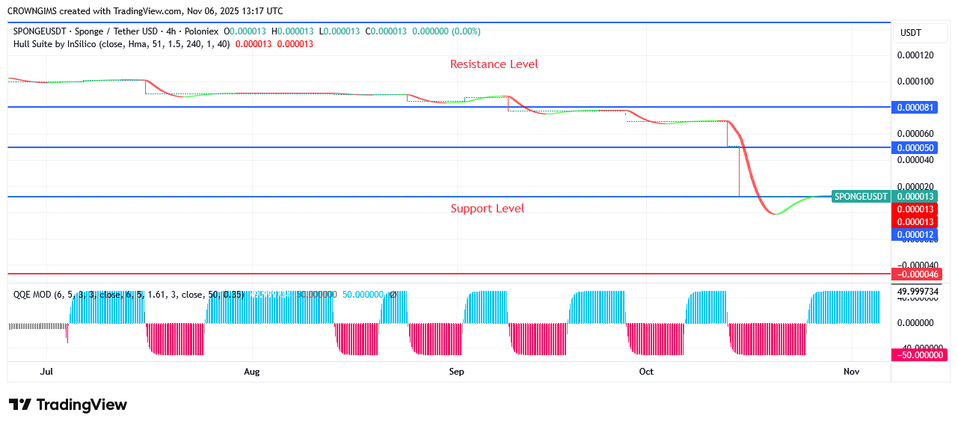Select the blue 0.000050 price label
The image size is (958, 427).
[x=915, y=148]
